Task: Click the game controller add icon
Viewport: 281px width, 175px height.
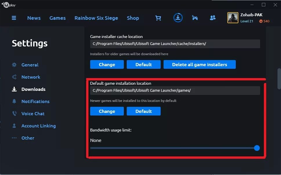Action: [x=195, y=18]
